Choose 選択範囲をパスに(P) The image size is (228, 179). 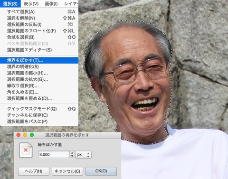(39, 122)
